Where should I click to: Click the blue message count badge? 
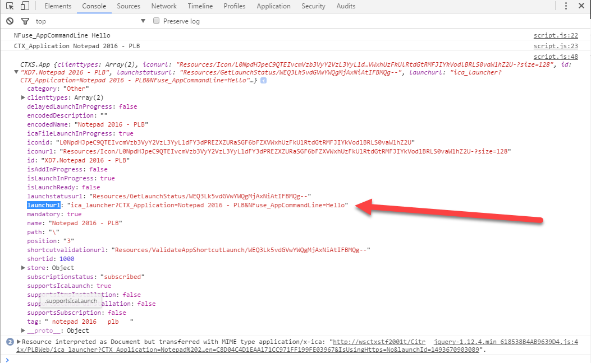coord(10,342)
